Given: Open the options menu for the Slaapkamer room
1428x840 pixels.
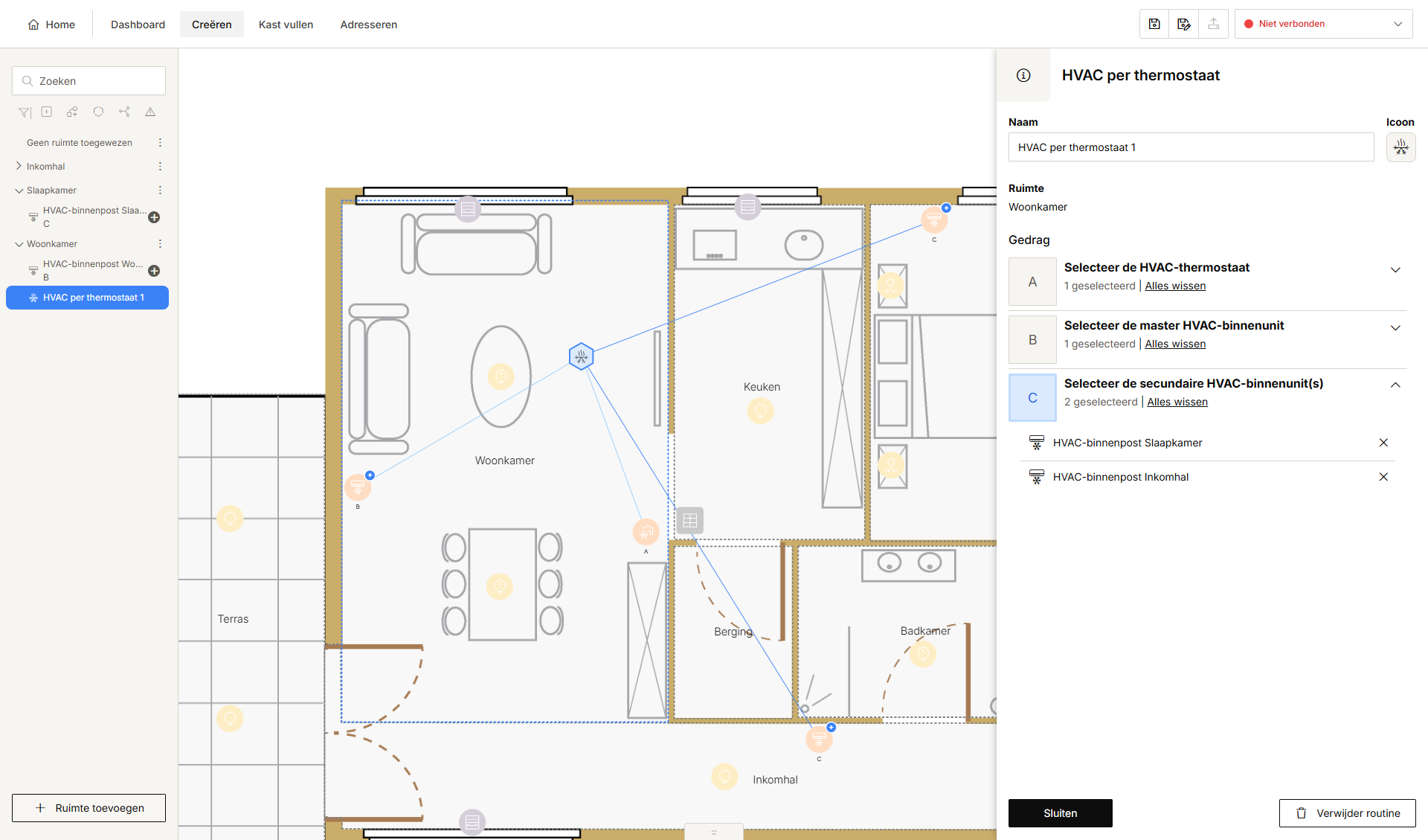Looking at the screenshot, I should point(160,190).
